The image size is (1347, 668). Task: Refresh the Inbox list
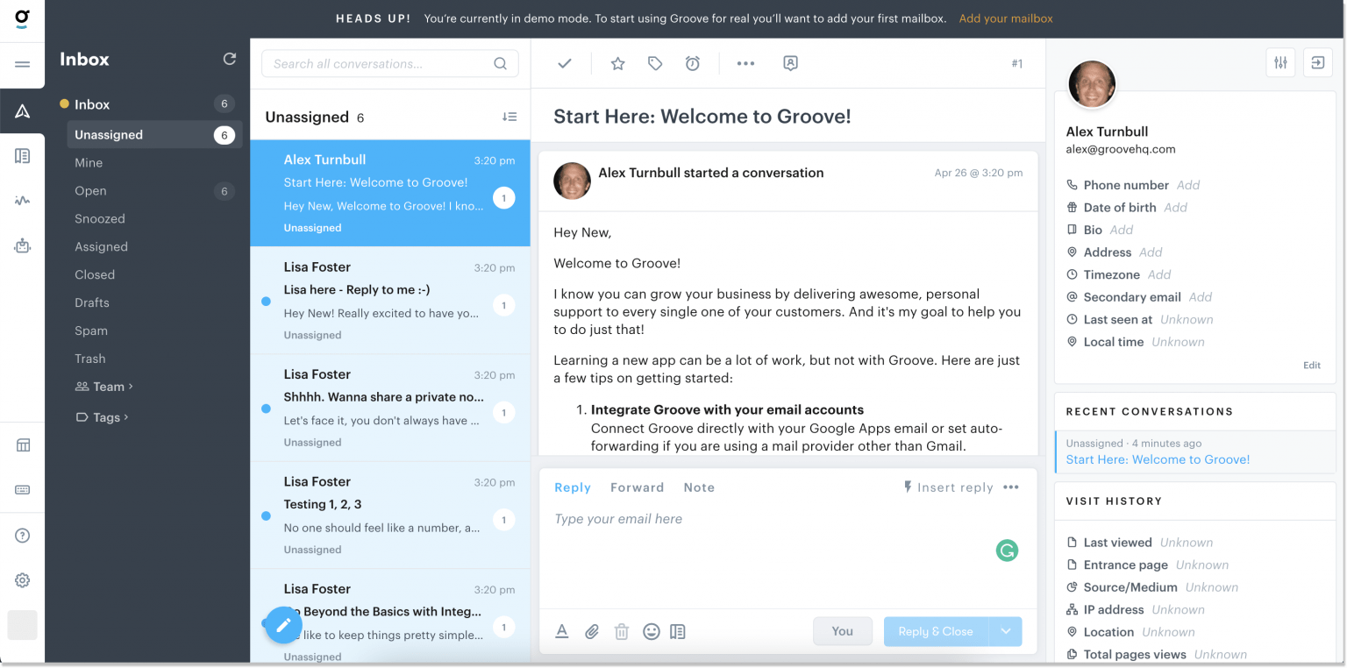(230, 58)
